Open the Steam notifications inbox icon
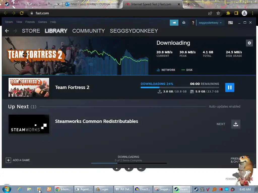This screenshot has height=193, width=258. (x=184, y=23)
